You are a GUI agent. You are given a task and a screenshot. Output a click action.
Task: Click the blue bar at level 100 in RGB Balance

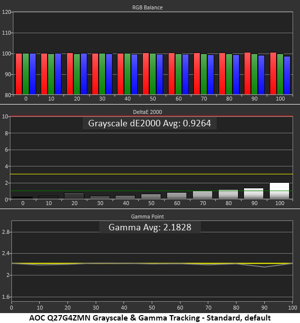(287, 75)
